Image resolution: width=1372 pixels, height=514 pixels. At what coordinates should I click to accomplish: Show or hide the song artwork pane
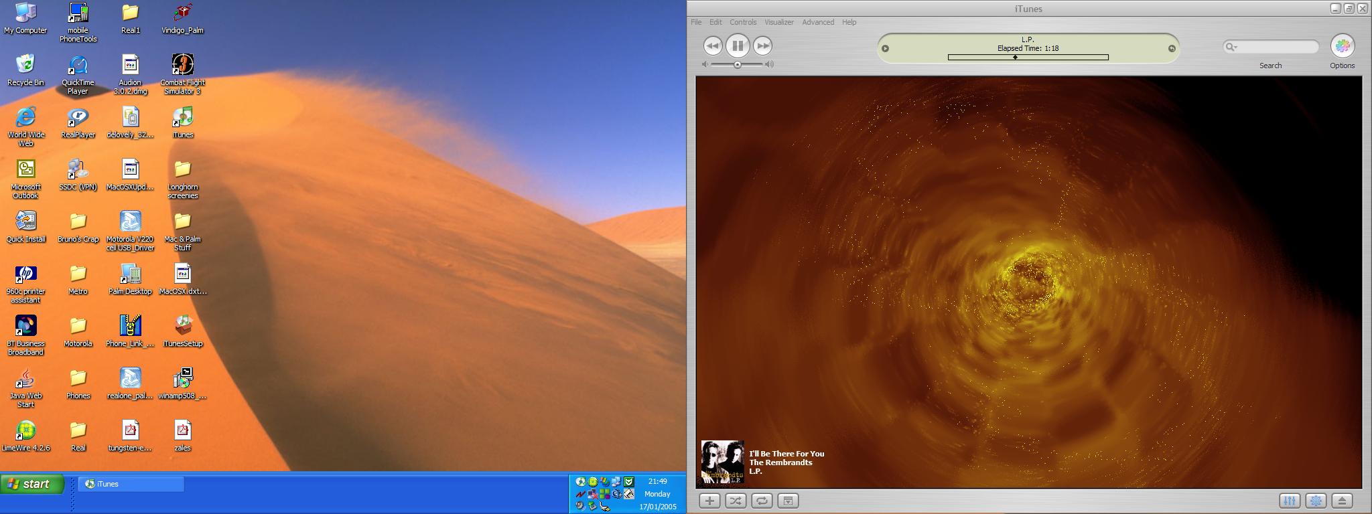tap(788, 501)
